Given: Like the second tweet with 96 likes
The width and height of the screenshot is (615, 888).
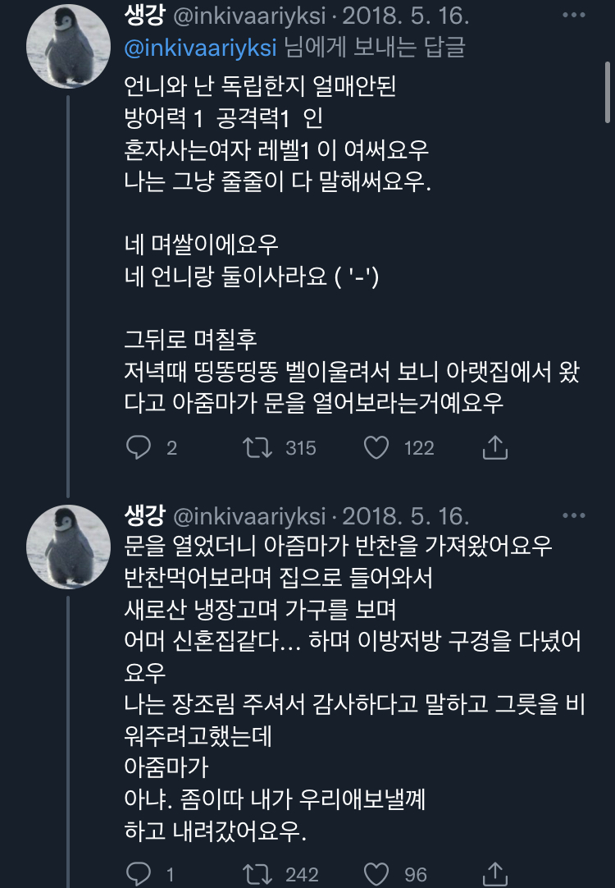Looking at the screenshot, I should coord(376,872).
